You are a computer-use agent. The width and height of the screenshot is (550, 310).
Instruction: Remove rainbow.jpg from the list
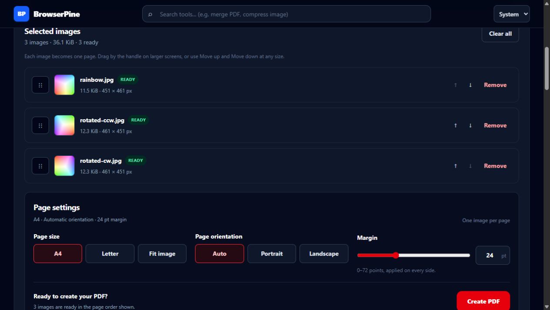point(495,85)
